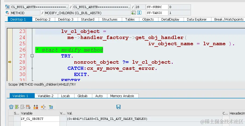Open the Objects tab
Screen dimensions: 245x126
pyautogui.click(x=148, y=20)
